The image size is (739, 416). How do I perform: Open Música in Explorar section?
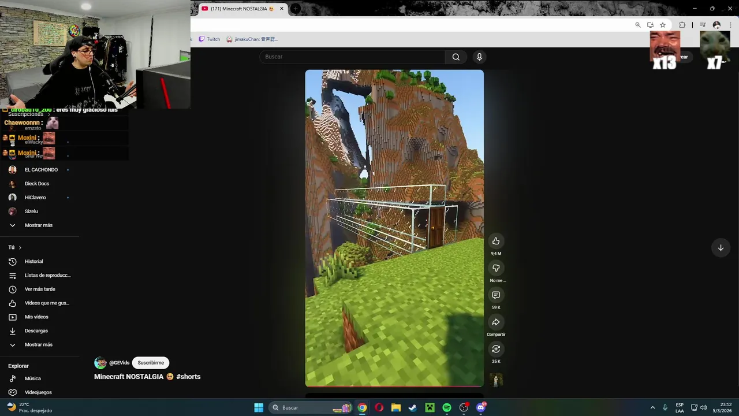[39, 378]
